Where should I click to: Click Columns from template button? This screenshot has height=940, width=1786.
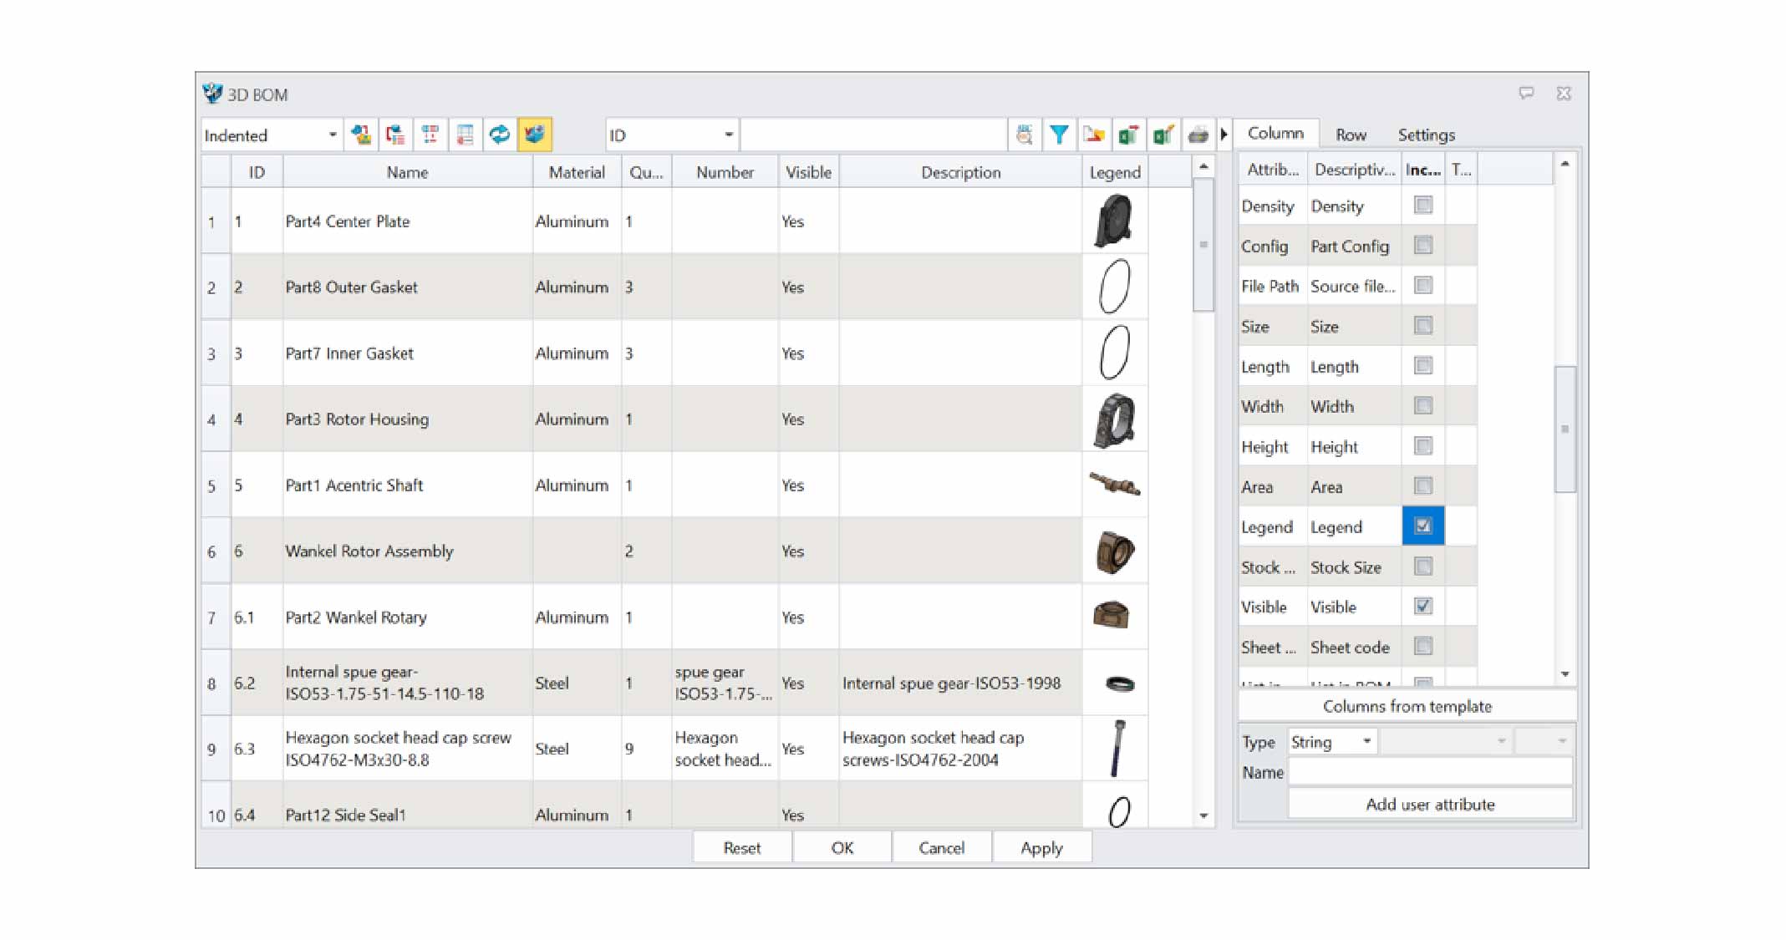(x=1407, y=706)
